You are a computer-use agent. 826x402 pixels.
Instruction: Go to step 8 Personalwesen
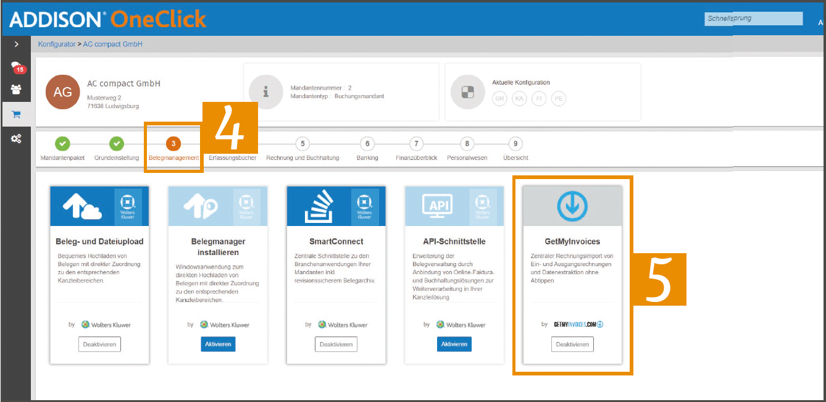[467, 148]
